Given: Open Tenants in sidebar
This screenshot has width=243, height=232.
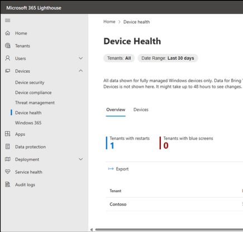Looking at the screenshot, I should (x=22, y=46).
